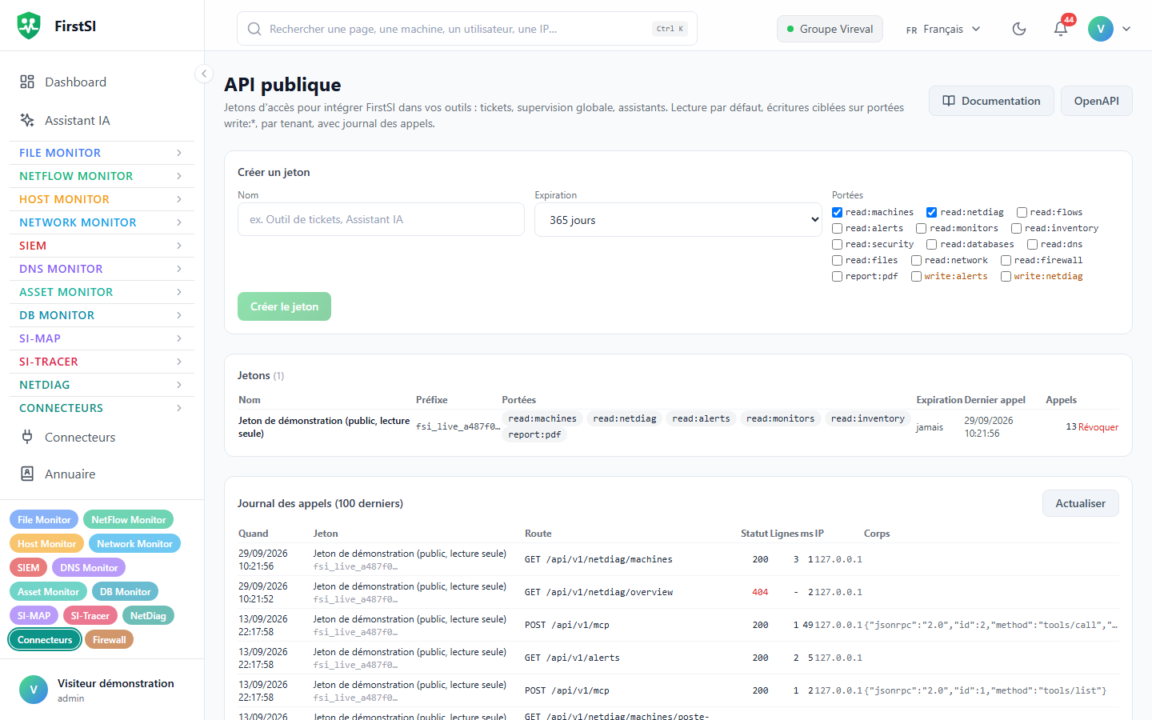Open the Documentation button
The height and width of the screenshot is (720, 1152).
point(991,101)
